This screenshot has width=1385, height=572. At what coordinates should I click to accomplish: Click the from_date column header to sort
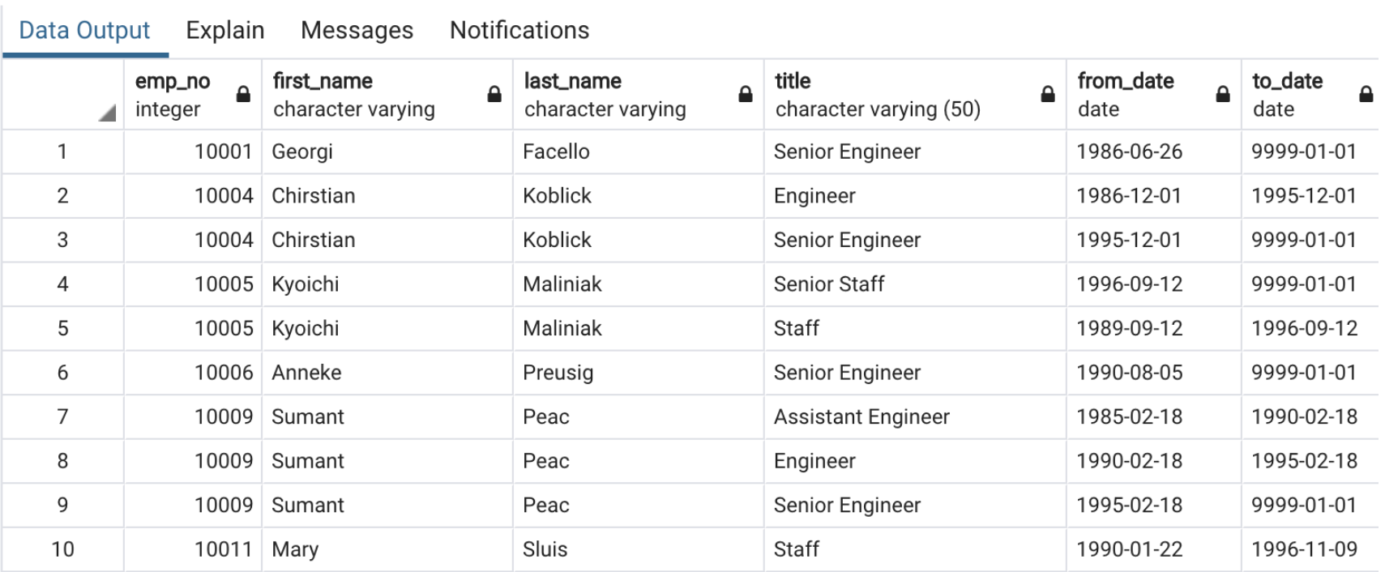point(1125,81)
